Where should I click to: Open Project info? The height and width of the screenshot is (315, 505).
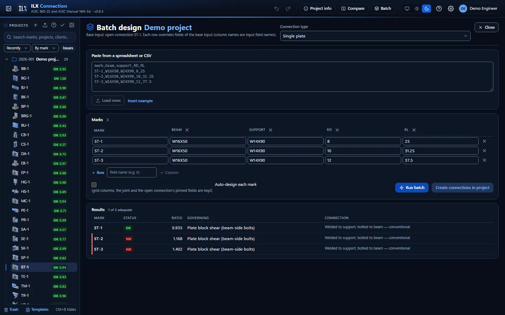pos(318,8)
